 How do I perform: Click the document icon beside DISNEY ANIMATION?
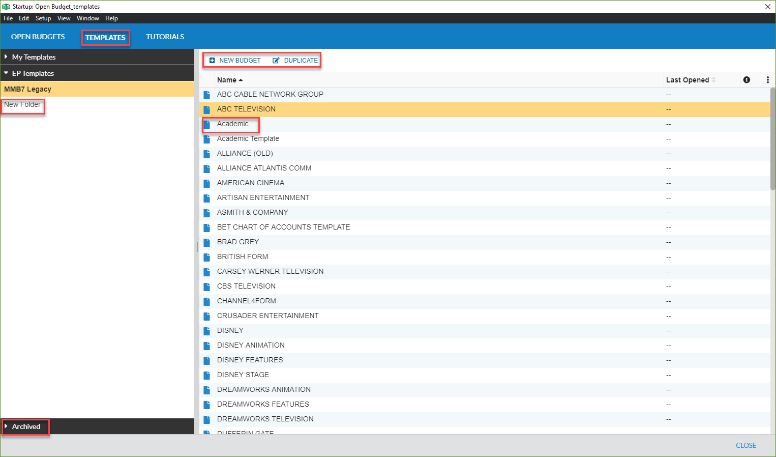click(x=207, y=346)
